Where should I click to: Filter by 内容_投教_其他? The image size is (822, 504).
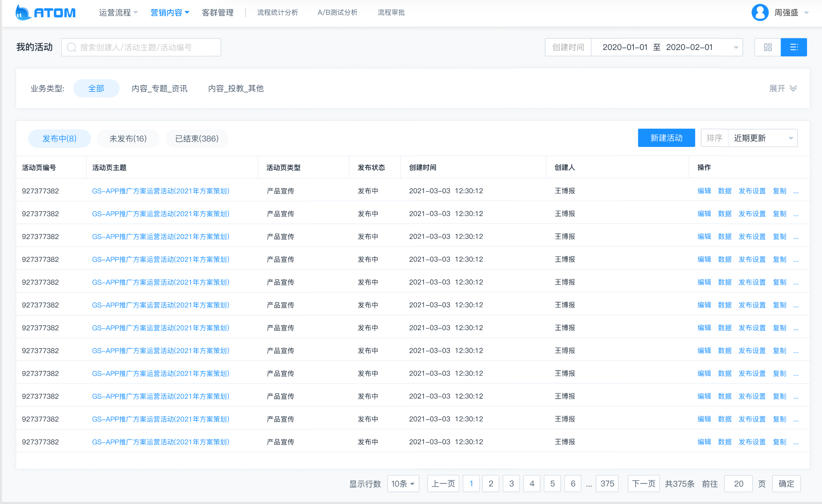point(236,88)
